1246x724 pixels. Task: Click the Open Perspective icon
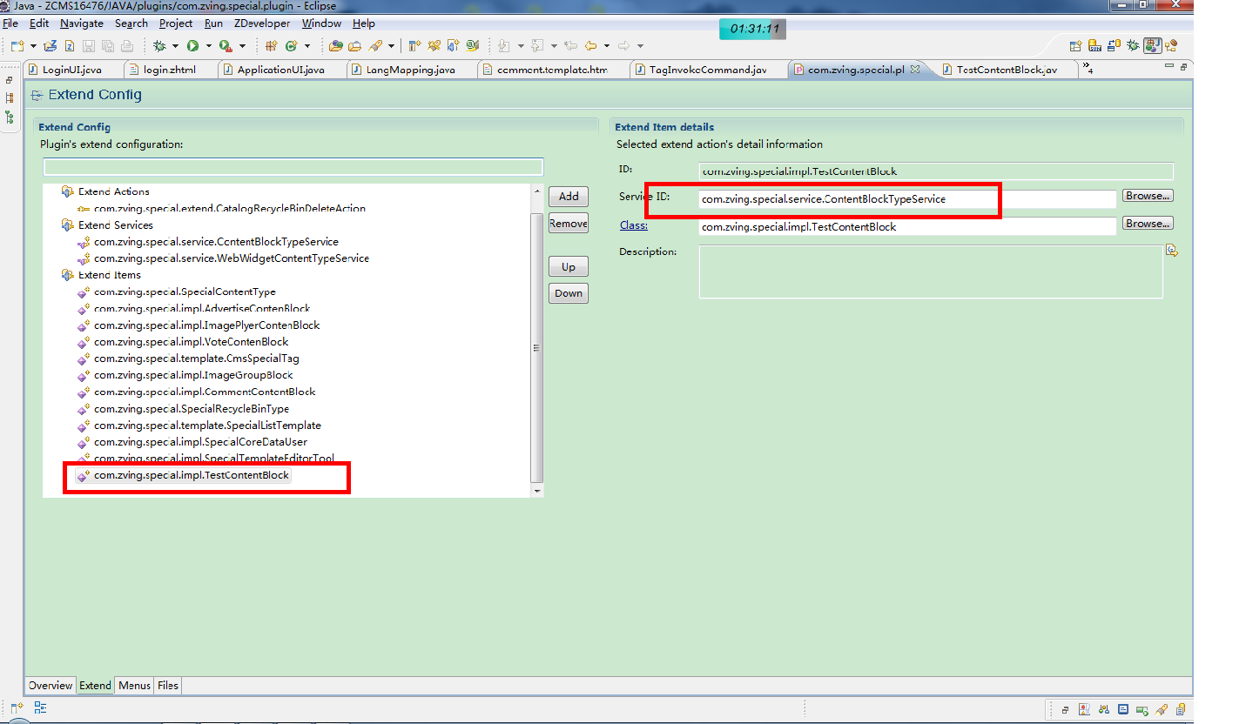pos(1076,45)
